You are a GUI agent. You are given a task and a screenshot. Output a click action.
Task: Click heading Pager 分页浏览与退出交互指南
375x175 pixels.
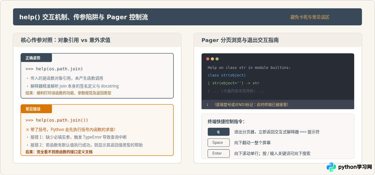click(x=240, y=40)
